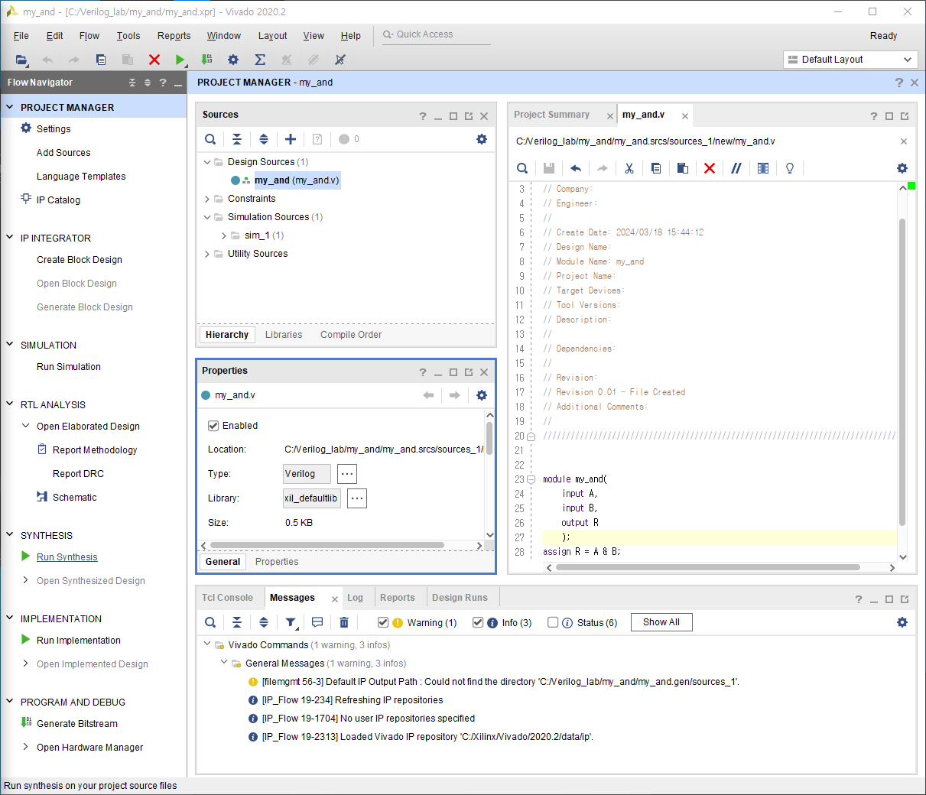Click the Sigma report icon in toolbar

click(260, 60)
